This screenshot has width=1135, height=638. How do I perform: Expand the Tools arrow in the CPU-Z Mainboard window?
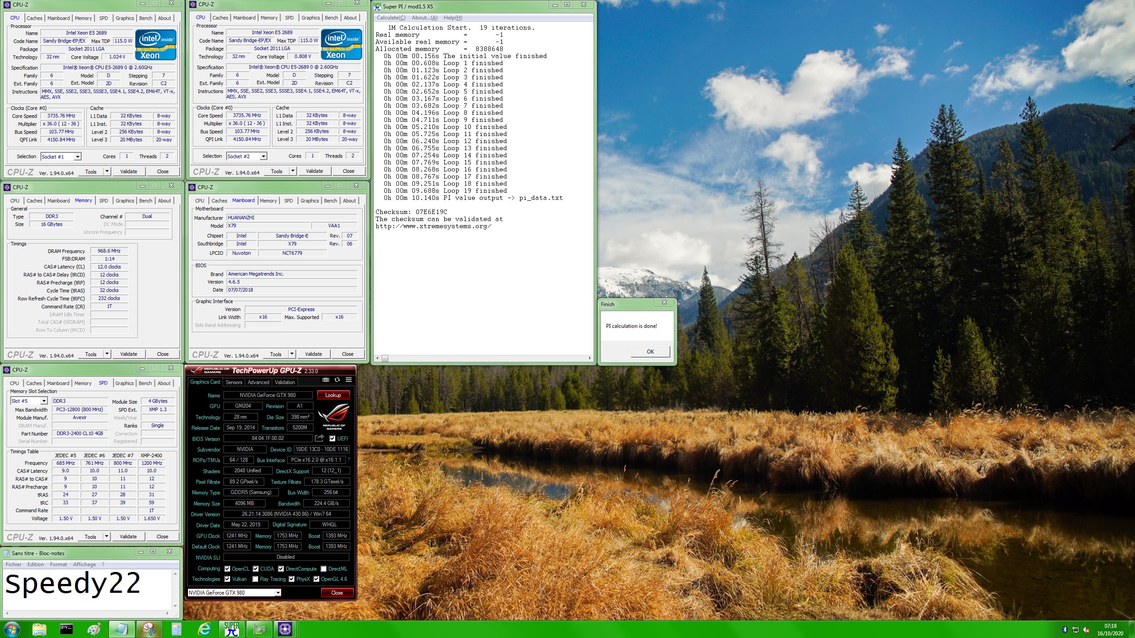point(292,354)
